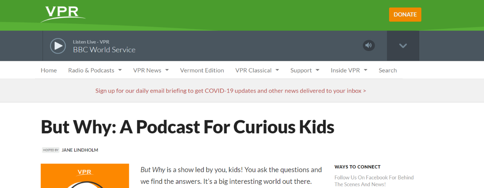Click the Search menu item
The image size is (484, 188).
tap(388, 70)
